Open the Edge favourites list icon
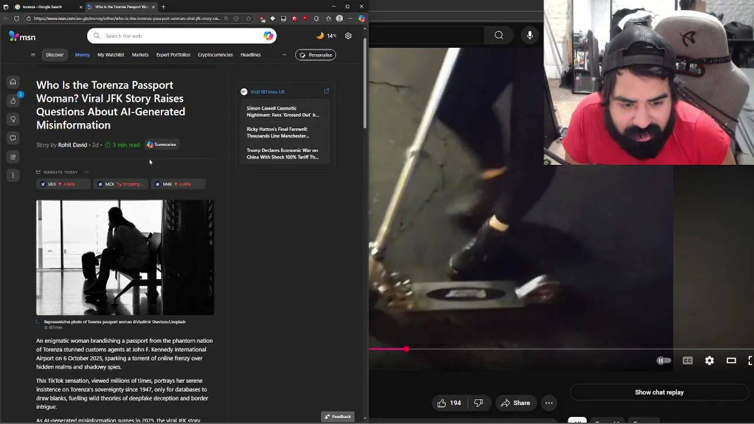This screenshot has height=424, width=754. click(328, 18)
